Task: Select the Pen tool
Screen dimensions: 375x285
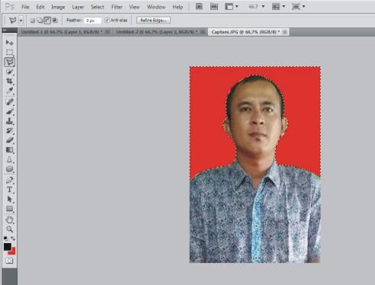Action: tap(10, 180)
